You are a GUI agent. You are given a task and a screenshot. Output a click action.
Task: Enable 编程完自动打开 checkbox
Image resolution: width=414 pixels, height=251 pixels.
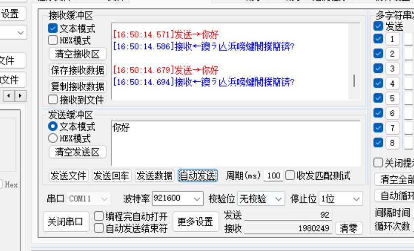tap(99, 216)
